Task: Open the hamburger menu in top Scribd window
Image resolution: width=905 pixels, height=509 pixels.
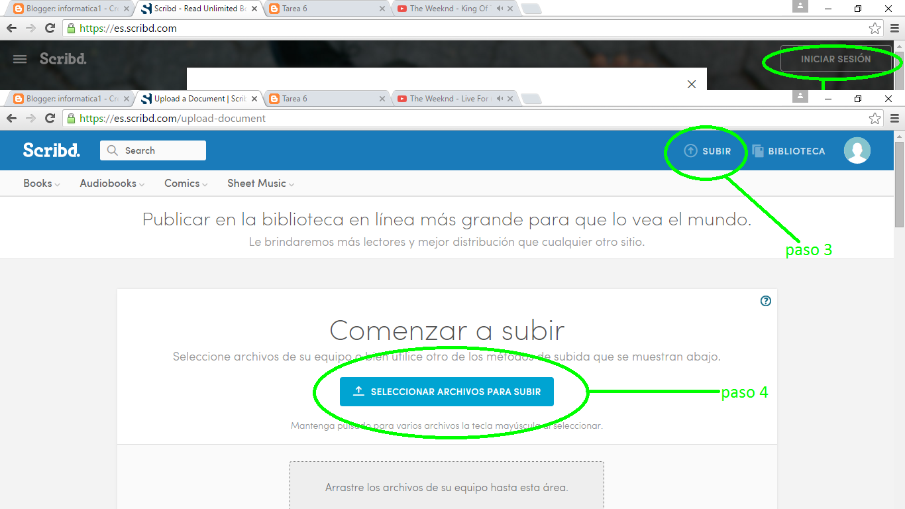Action: pyautogui.click(x=20, y=59)
